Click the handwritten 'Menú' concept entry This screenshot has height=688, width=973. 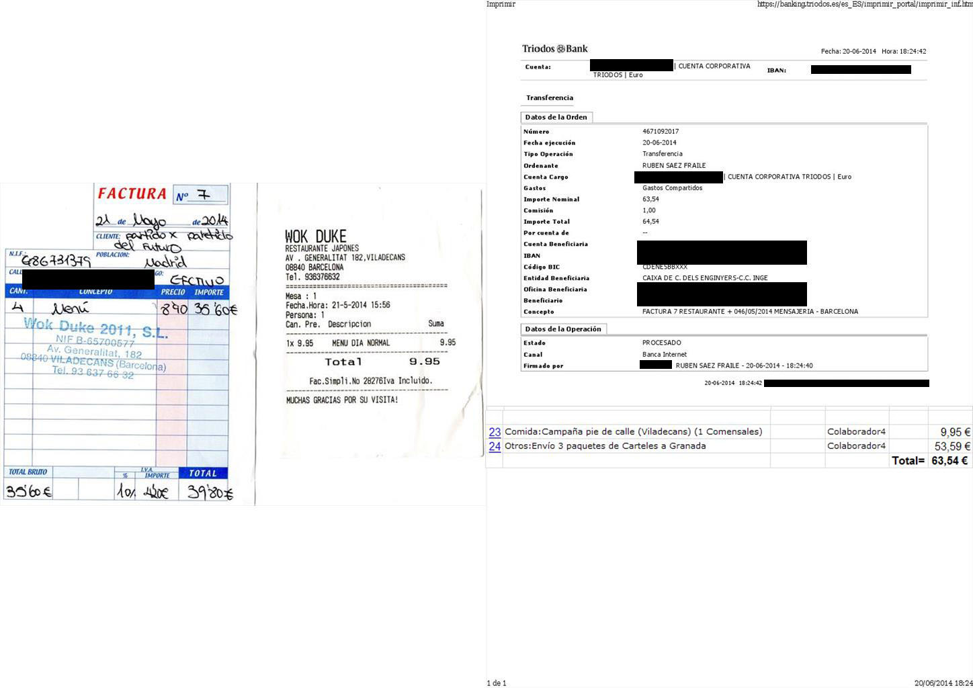(71, 308)
